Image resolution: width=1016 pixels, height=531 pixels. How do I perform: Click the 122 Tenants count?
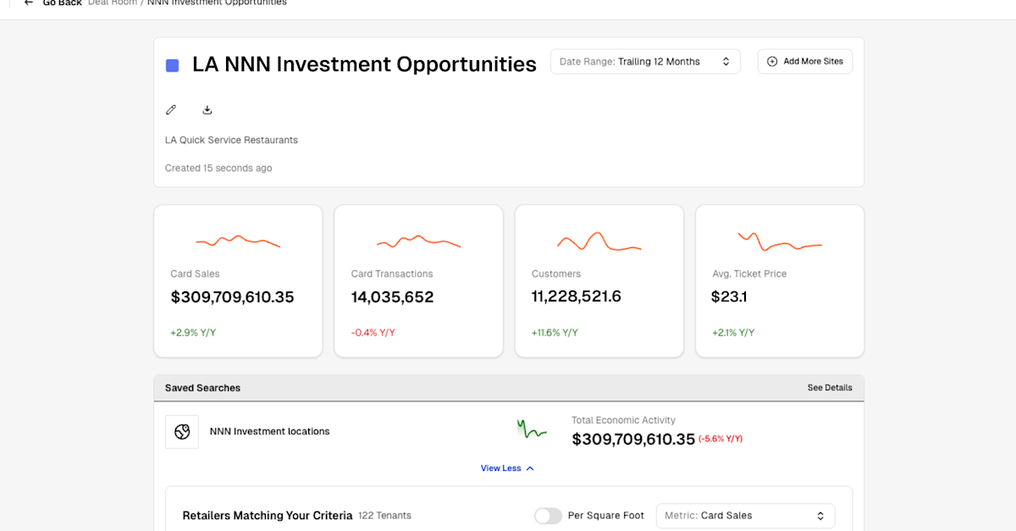(x=384, y=516)
